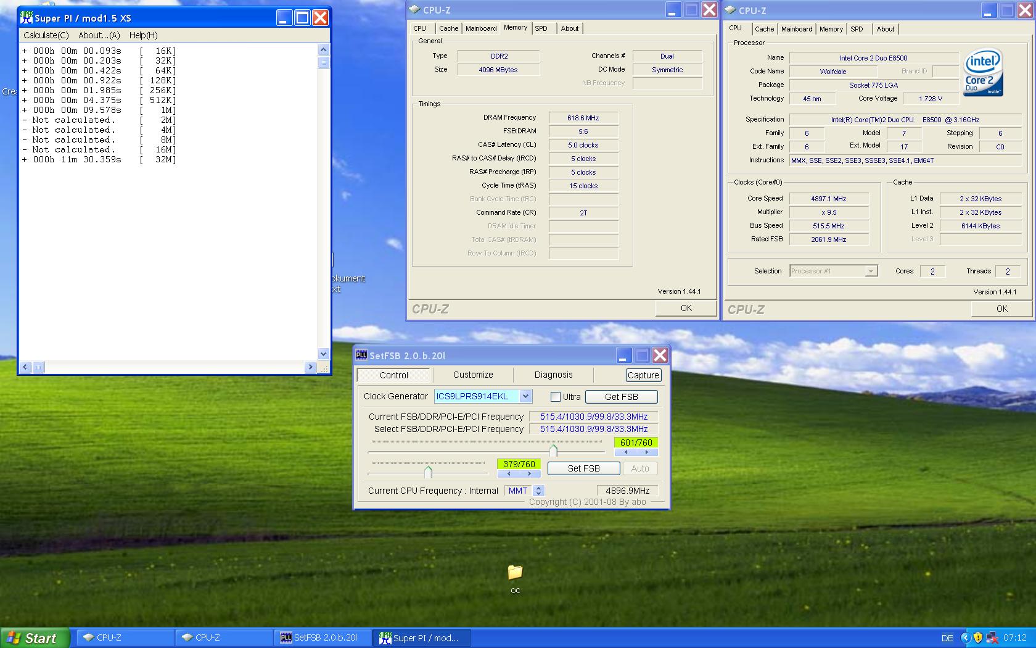Click the Super PI title bar icon
1036x648 pixels.
click(27, 18)
